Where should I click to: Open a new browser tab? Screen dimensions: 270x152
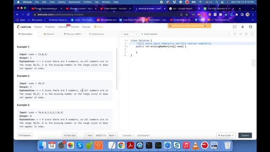[x=240, y=8]
